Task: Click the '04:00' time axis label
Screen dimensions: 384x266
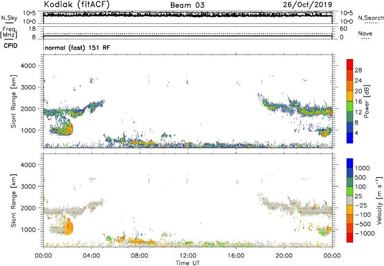Action: click(91, 256)
